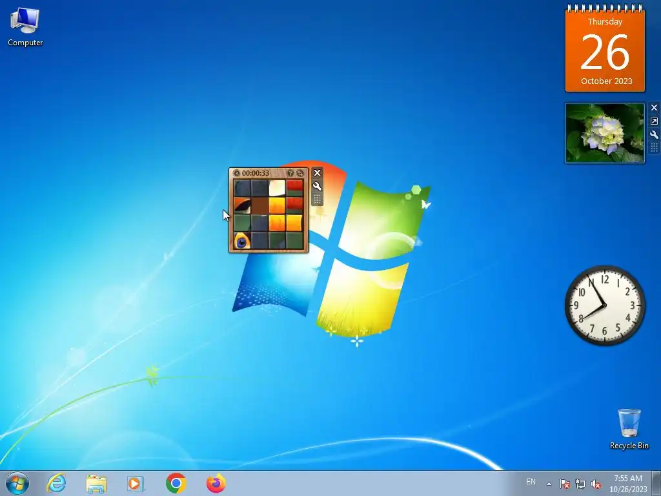The height and width of the screenshot is (496, 661).
Task: Show hidden tray icons arrow
Action: 549,484
